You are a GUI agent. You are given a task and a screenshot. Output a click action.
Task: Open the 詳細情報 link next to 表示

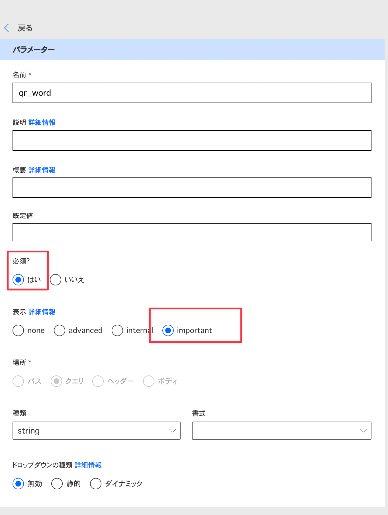(x=42, y=312)
